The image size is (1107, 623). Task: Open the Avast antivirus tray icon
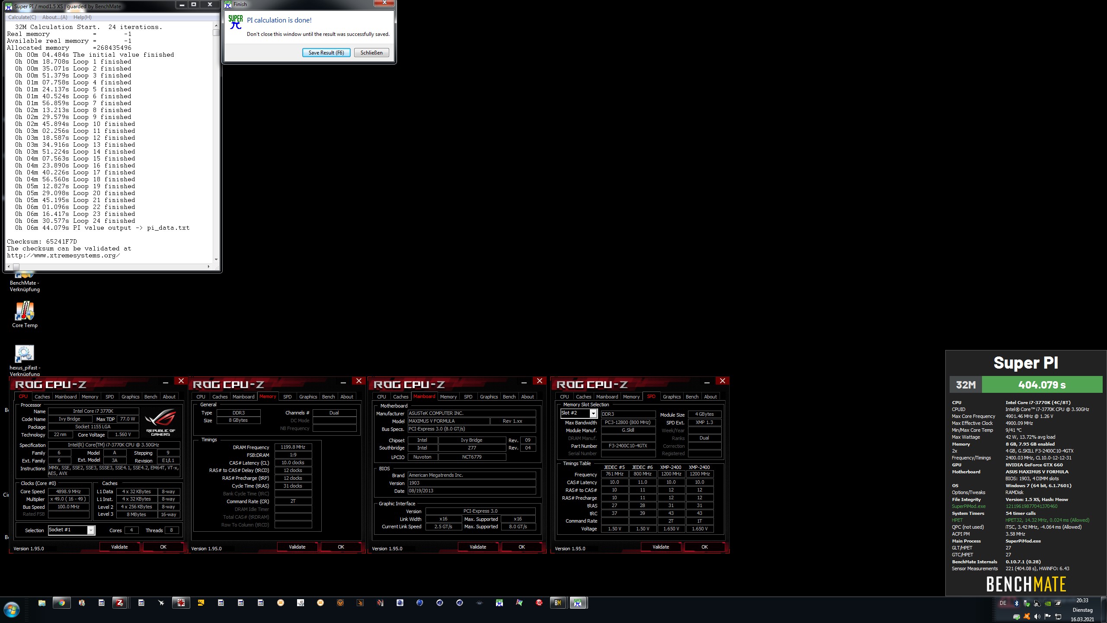click(1027, 617)
